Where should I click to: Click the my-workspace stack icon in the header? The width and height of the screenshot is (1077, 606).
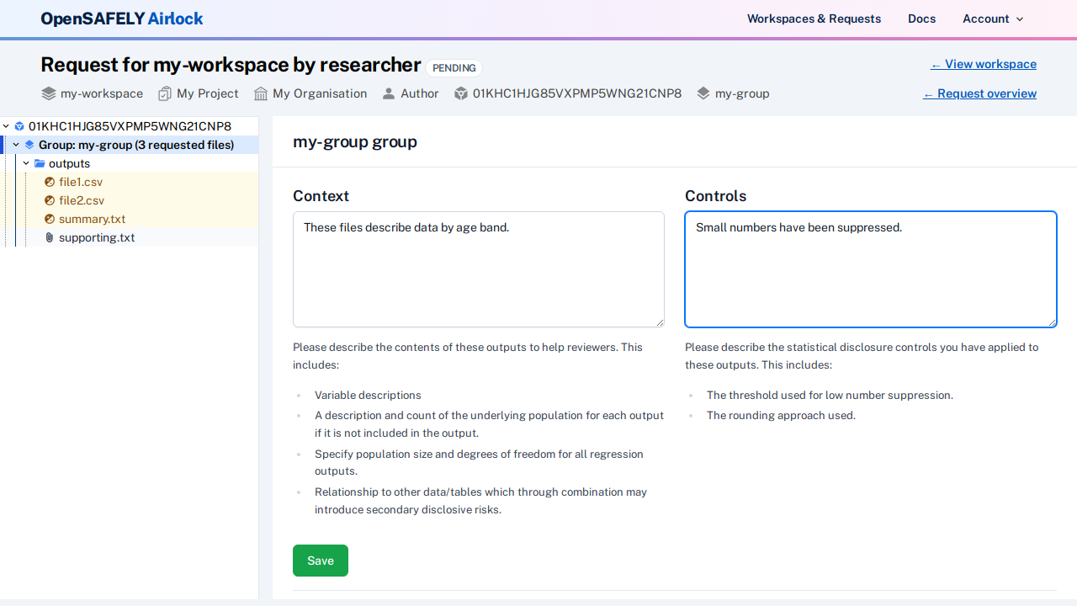[x=48, y=93]
